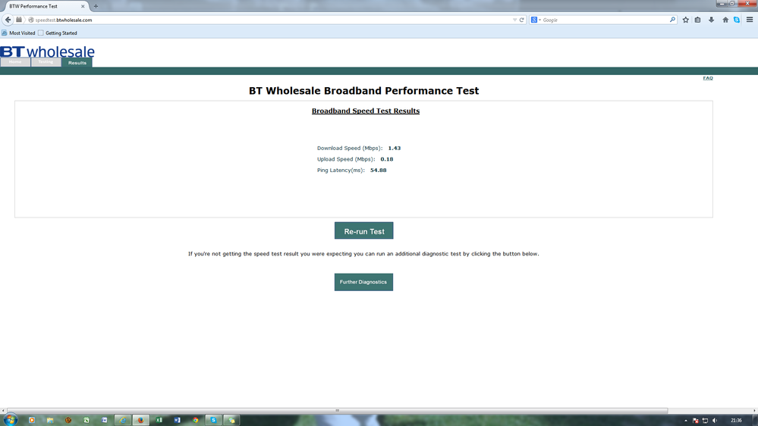Open Excel from the taskbar
The image size is (758, 426).
coord(159,420)
